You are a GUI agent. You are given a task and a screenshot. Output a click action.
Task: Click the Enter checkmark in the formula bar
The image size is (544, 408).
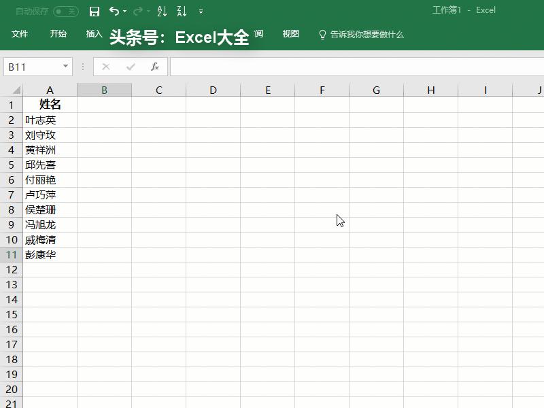130,67
